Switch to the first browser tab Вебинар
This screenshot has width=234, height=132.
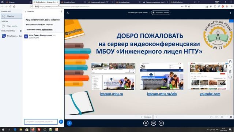(18, 2)
